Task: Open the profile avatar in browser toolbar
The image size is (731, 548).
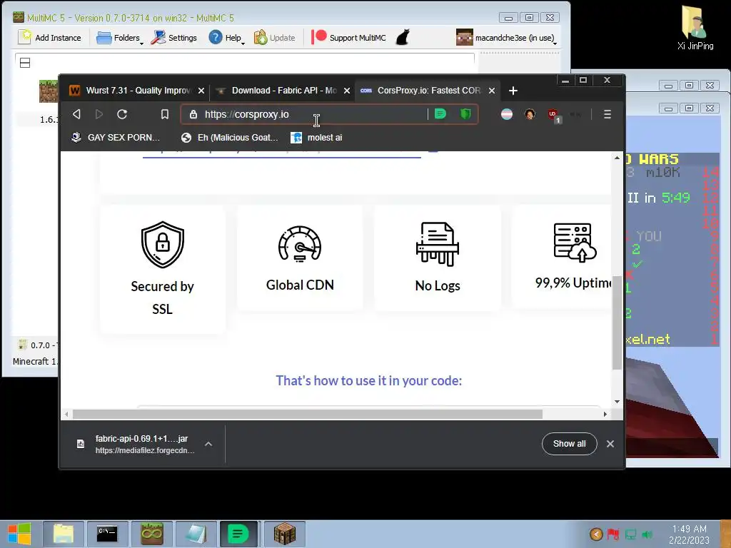Action: point(530,114)
